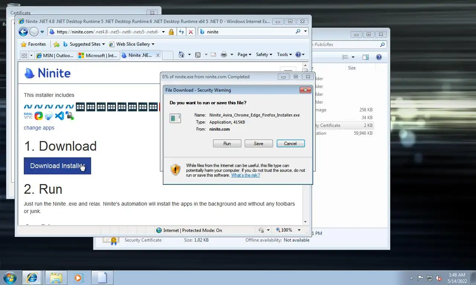
Task: Click the Print icon in command bar
Action: click(224, 55)
